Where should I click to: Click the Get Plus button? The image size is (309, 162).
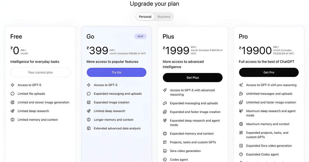click(193, 78)
